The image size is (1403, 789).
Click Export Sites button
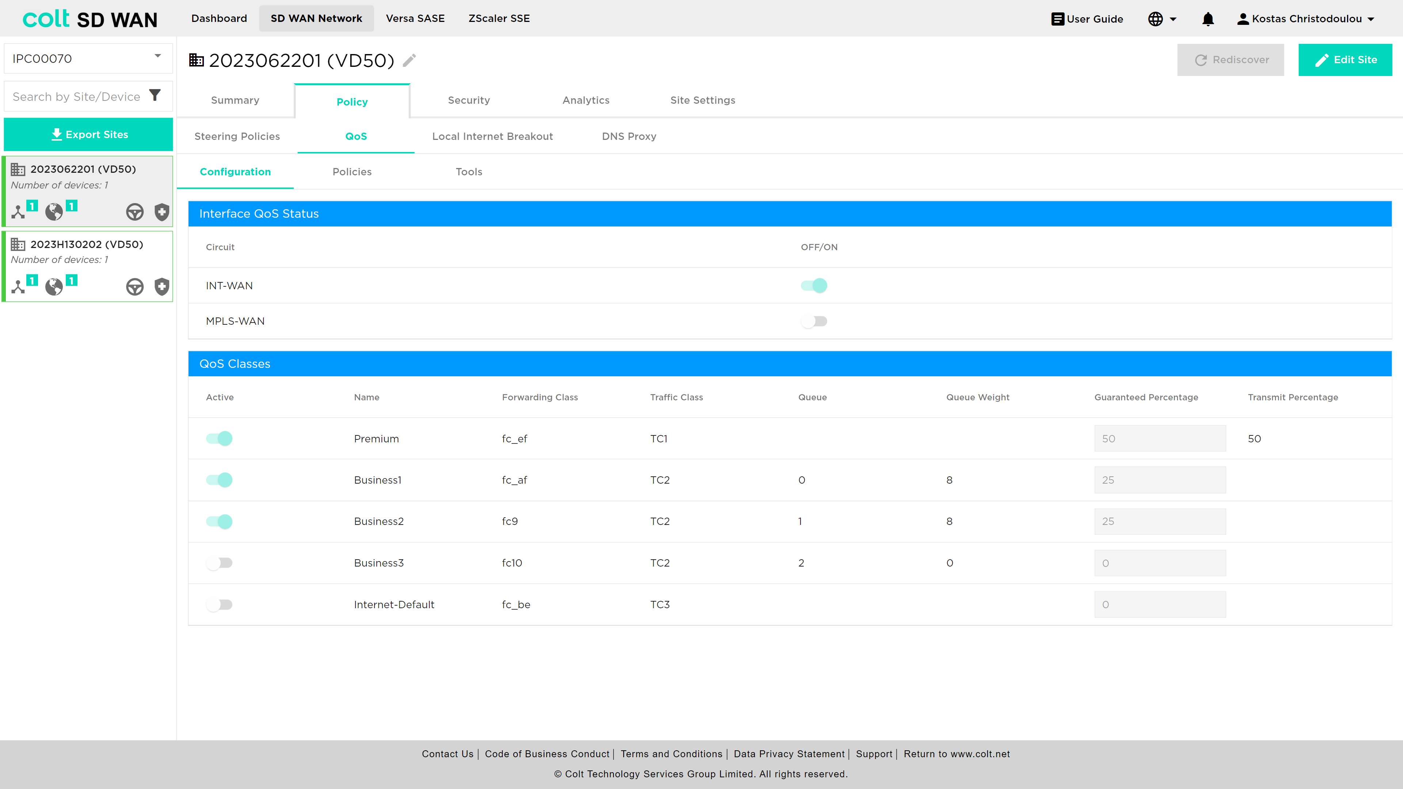point(88,134)
